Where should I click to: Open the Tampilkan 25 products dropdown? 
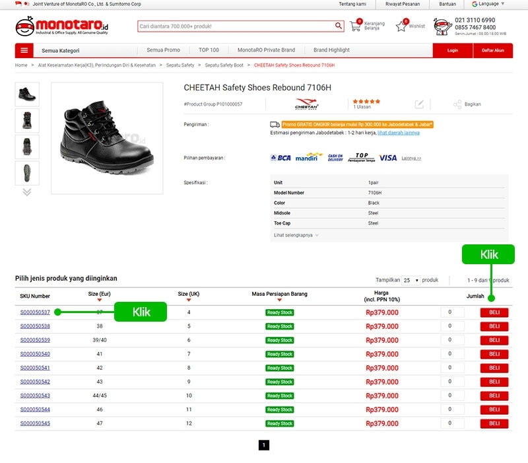411,280
